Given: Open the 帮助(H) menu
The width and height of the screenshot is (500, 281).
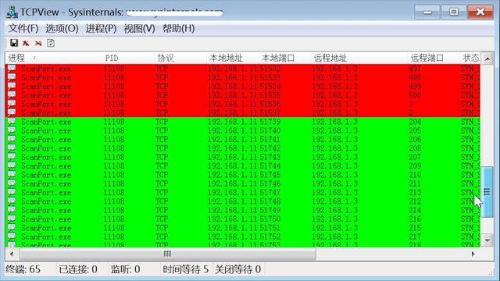Looking at the screenshot, I should point(179,28).
